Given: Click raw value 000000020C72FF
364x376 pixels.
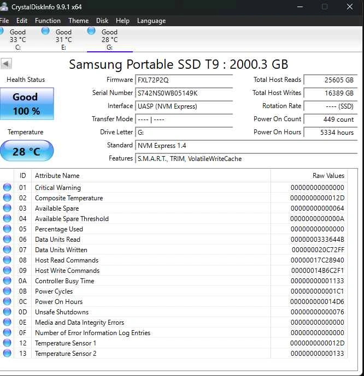Looking at the screenshot, I should coord(318,249).
